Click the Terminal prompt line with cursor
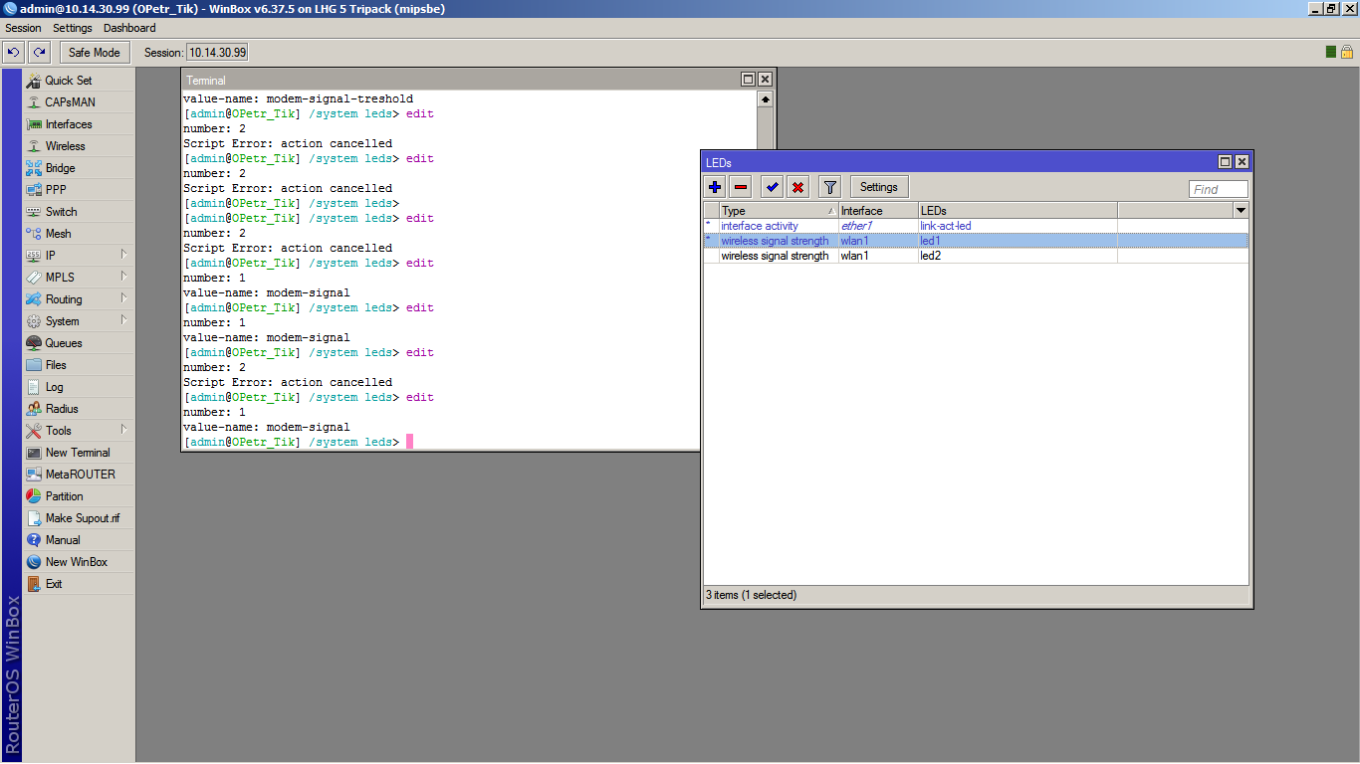The width and height of the screenshot is (1360, 764). tap(298, 442)
